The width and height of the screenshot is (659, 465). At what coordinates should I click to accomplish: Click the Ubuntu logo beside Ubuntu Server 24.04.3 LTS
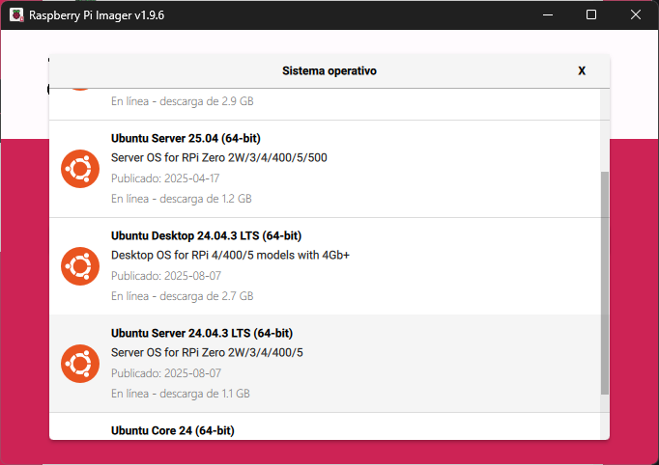[79, 364]
